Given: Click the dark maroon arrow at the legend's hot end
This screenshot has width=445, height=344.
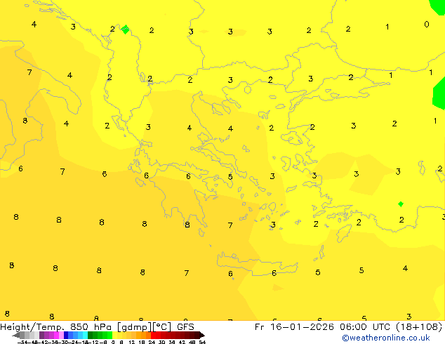Looking at the screenshot, I should point(202,335).
